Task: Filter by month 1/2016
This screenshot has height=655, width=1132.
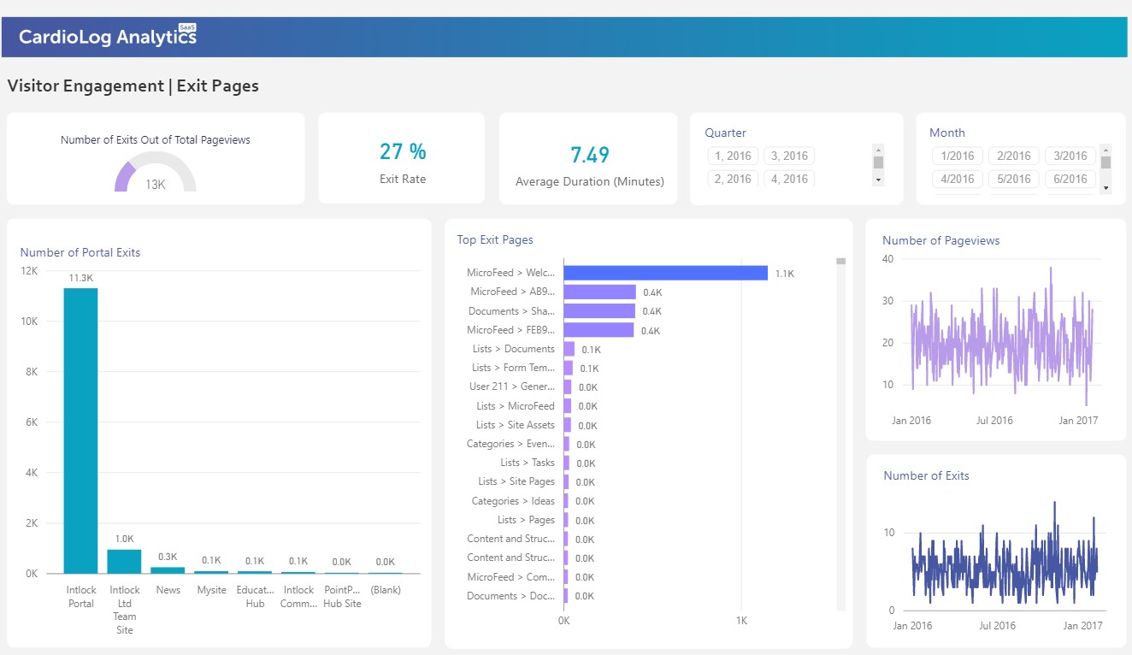Action: (x=958, y=156)
